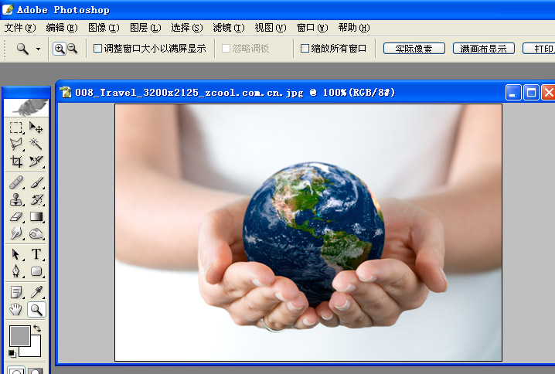This screenshot has width=555, height=374.
Task: Select the Rounded Rectangle shape tool
Action: [x=36, y=271]
